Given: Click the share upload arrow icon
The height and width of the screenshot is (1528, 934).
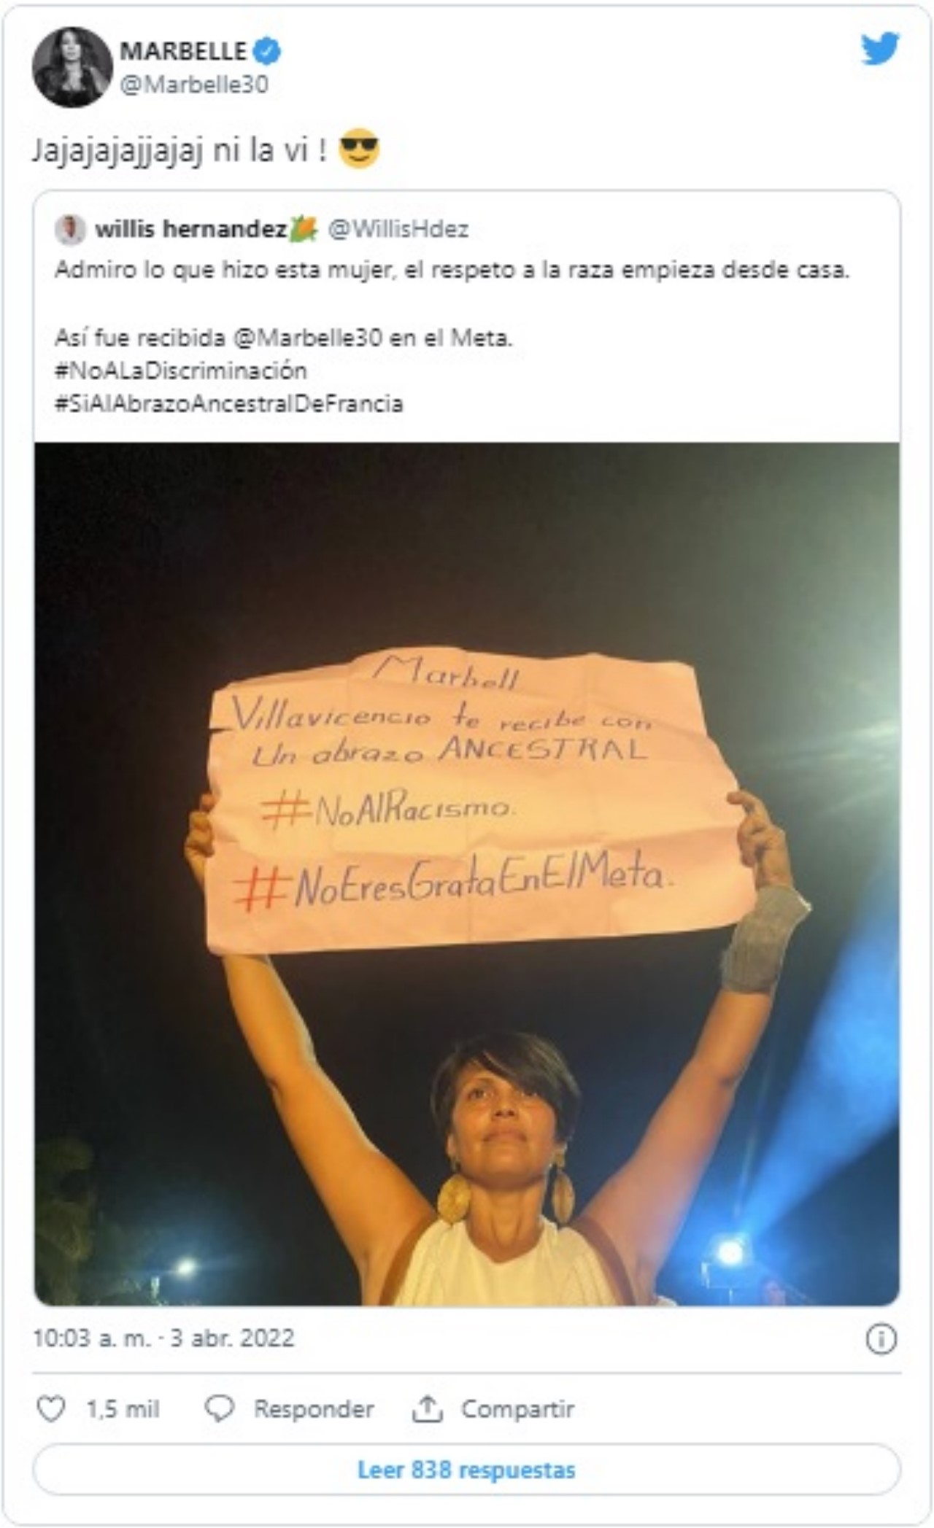Looking at the screenshot, I should (x=428, y=1408).
